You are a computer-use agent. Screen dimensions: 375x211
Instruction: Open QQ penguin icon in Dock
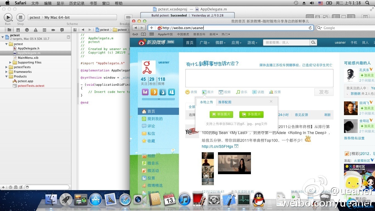(x=259, y=199)
